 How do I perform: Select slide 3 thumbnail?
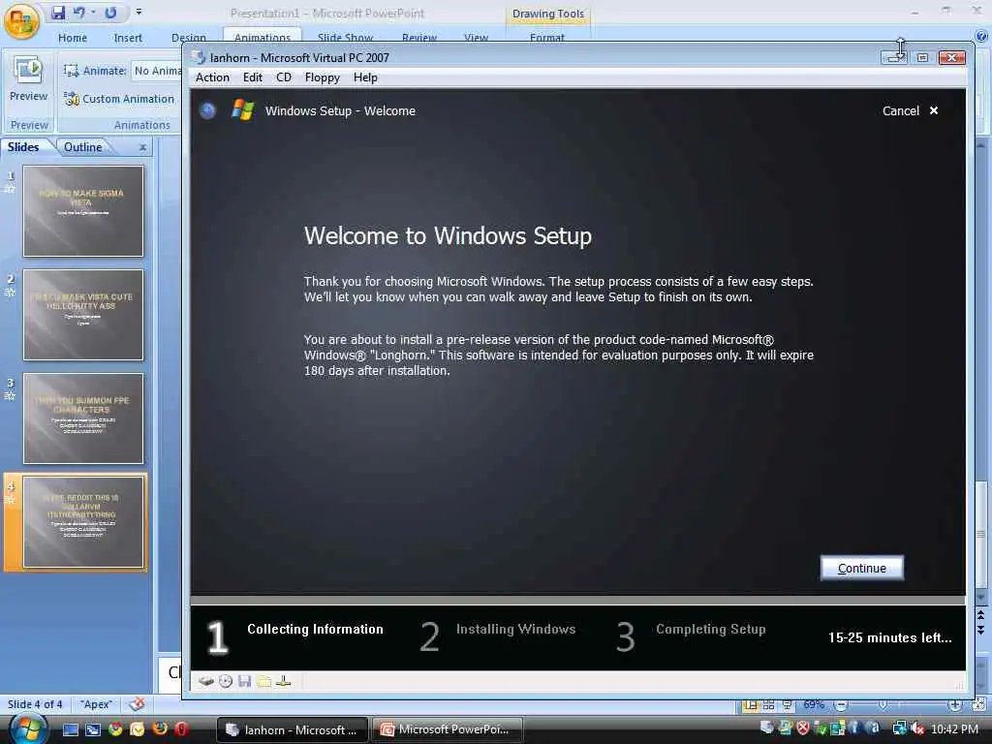click(x=83, y=418)
